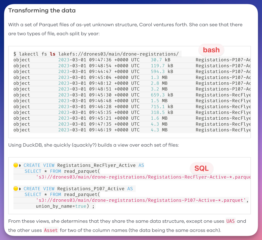Click the lakectl fs ls command line

click(x=96, y=54)
